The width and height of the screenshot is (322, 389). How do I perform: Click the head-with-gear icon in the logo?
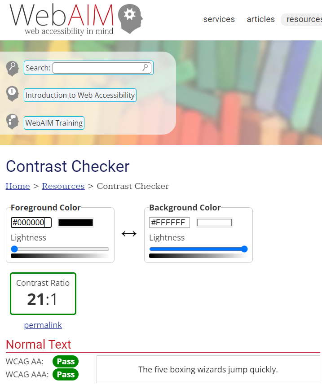[130, 18]
